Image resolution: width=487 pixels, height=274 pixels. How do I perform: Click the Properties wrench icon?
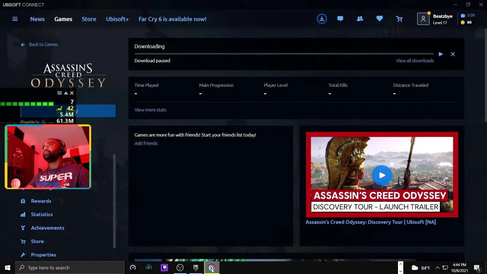23,255
